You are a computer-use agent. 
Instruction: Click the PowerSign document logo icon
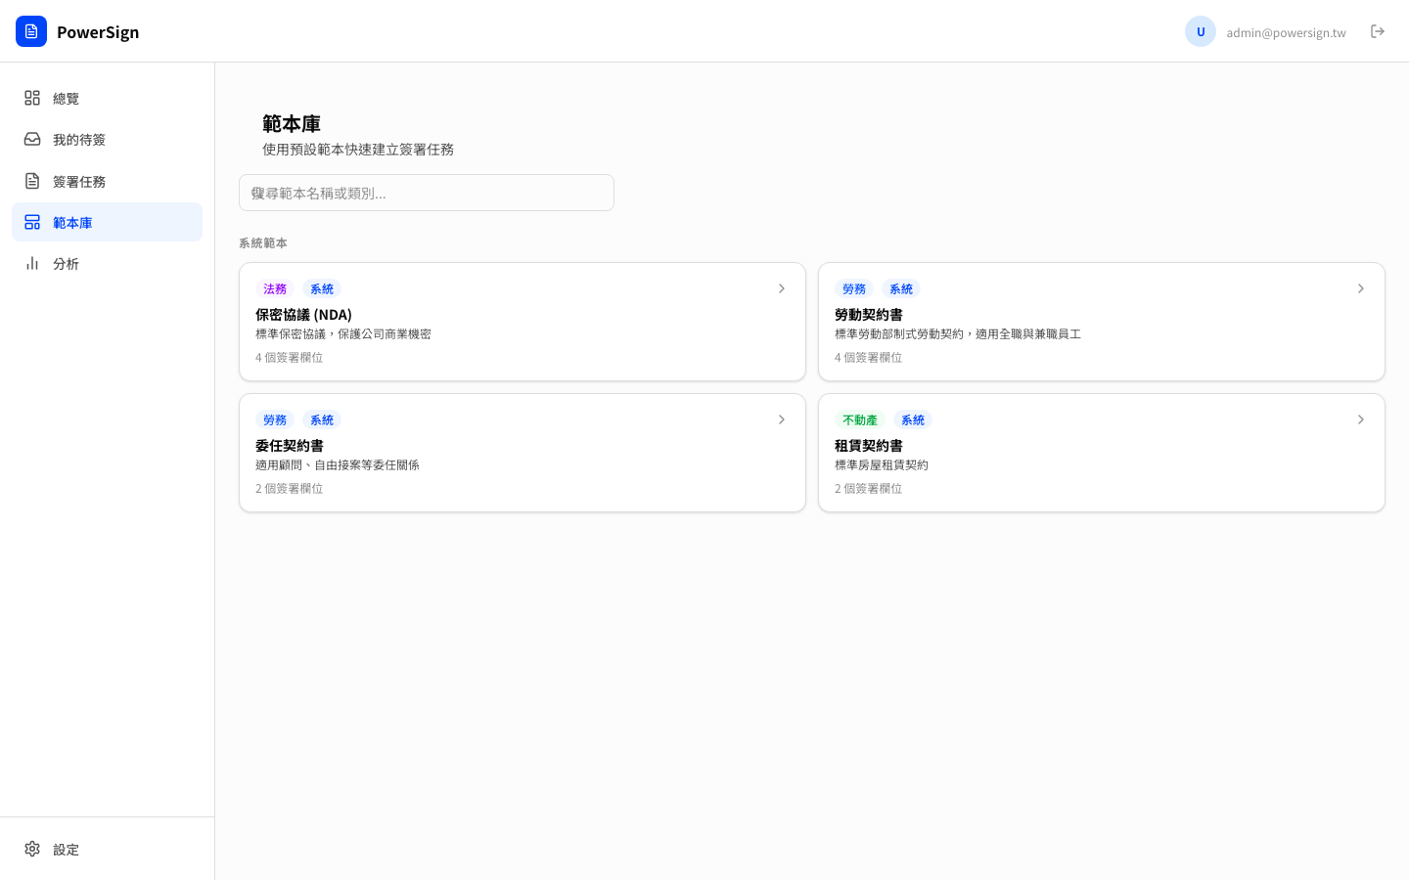(x=31, y=31)
